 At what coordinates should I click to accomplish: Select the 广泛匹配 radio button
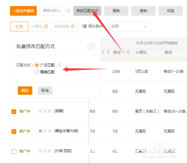point(37,65)
